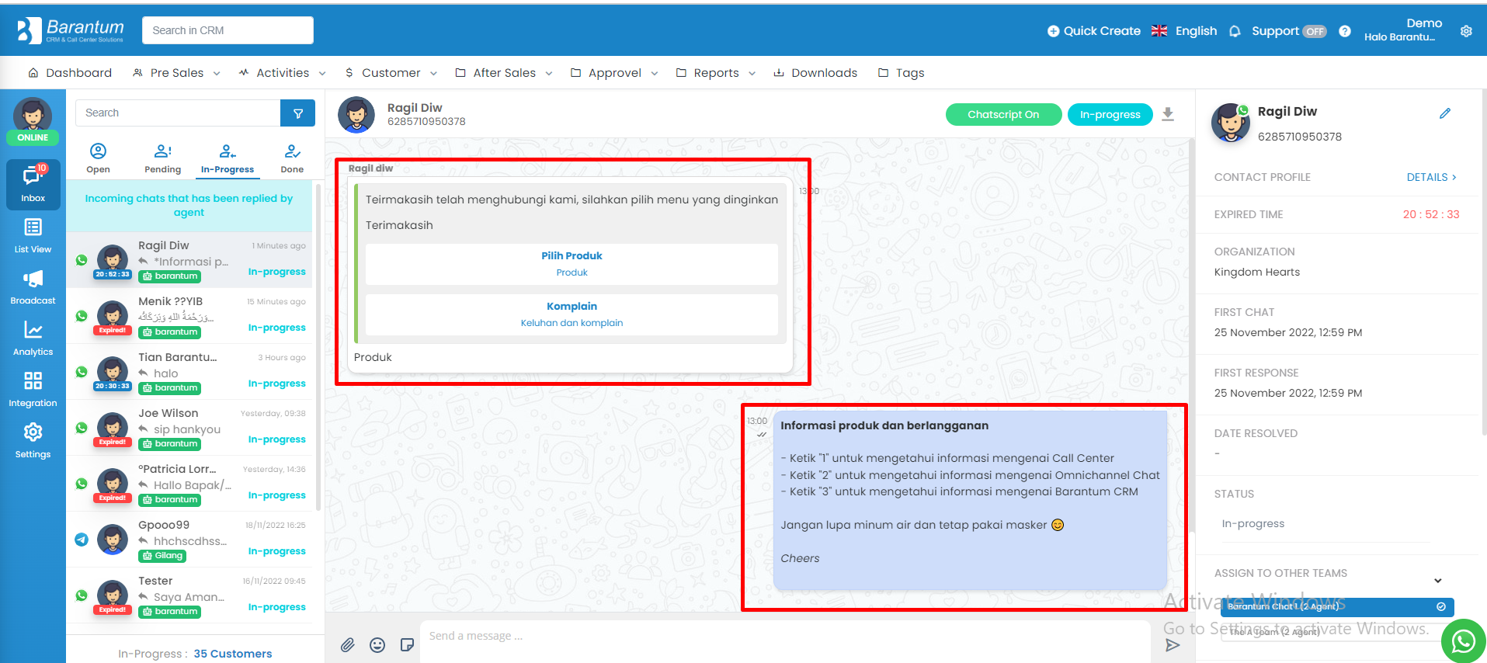
Task: Switch to the Open chats tab
Action: pyautogui.click(x=98, y=158)
